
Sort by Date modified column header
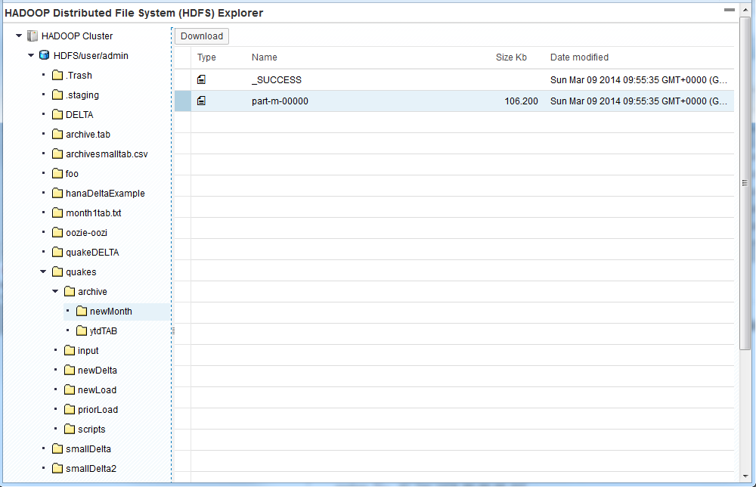[579, 57]
